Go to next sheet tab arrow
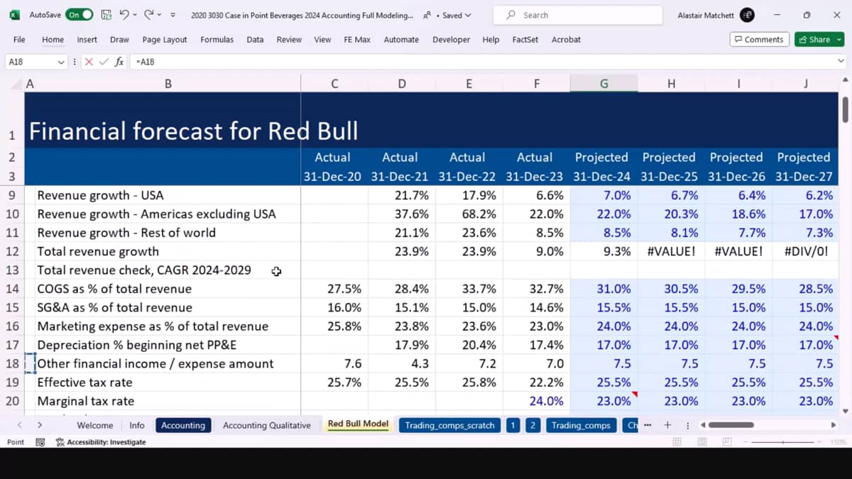The height and width of the screenshot is (479, 852). (x=39, y=425)
